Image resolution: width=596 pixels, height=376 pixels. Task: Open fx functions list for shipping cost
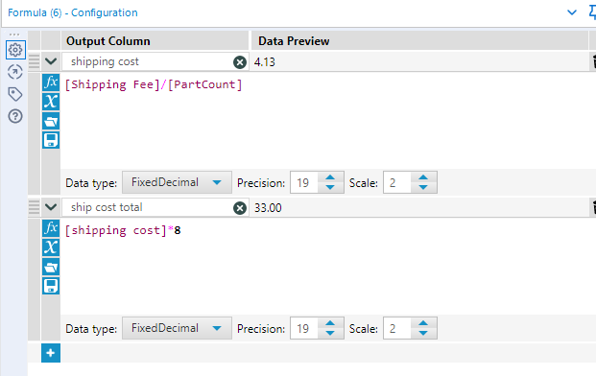51,82
